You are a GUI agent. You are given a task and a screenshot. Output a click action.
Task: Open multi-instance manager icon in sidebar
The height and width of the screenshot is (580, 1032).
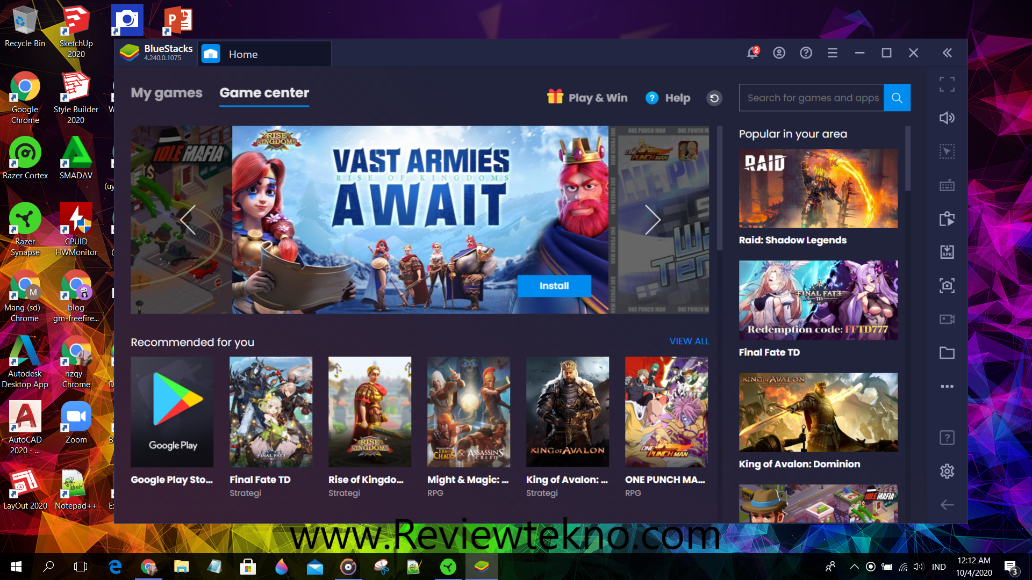click(x=947, y=219)
